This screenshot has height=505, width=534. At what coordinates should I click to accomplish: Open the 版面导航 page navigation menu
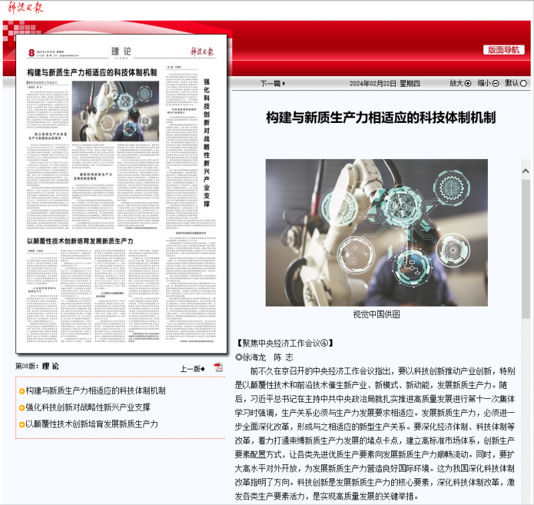click(504, 49)
